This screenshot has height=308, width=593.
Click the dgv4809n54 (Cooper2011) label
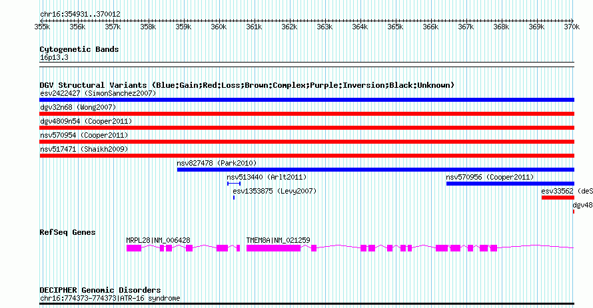click(86, 121)
